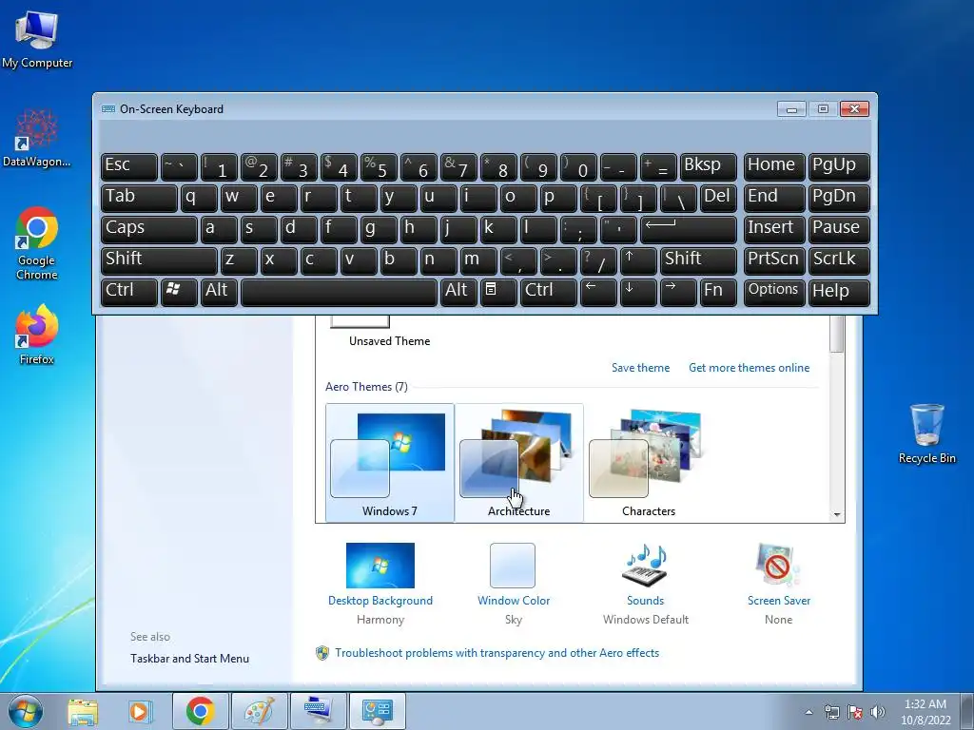This screenshot has width=974, height=730.
Task: Click the Windows logo key on keyboard
Action: click(179, 292)
